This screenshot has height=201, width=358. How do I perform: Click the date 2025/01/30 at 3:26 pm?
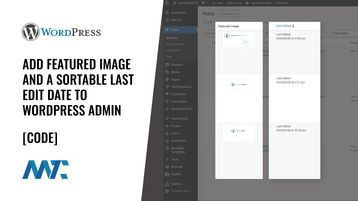coord(291,38)
